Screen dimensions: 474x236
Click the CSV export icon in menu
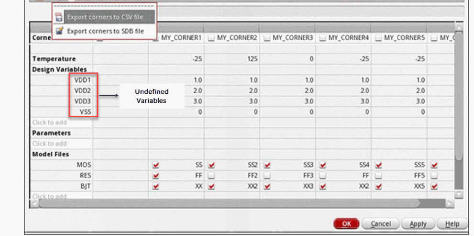click(59, 17)
